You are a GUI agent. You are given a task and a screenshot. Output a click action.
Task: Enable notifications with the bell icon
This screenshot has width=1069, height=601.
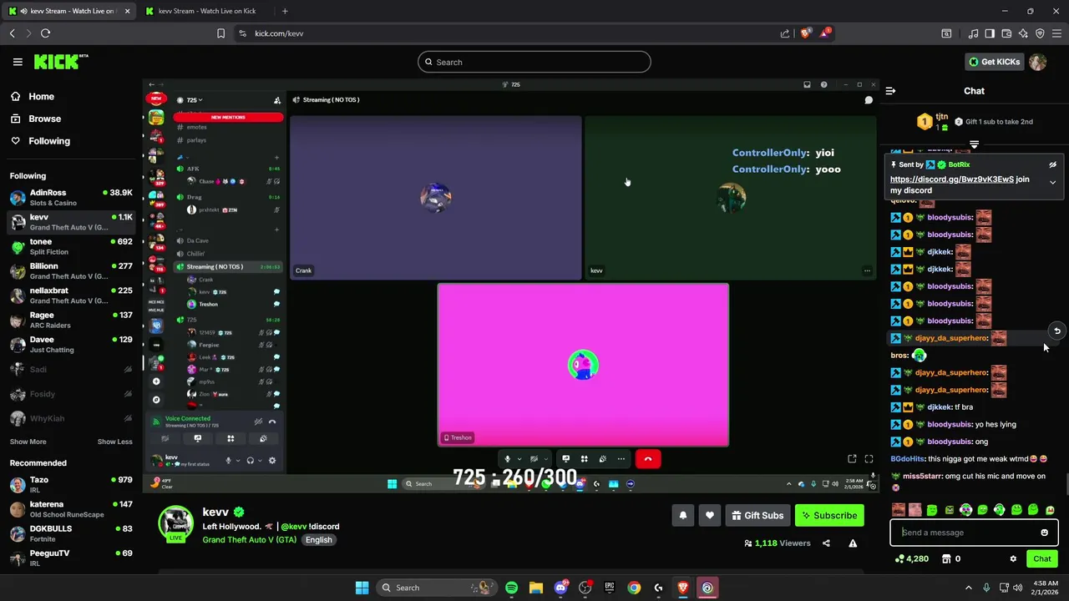(682, 516)
